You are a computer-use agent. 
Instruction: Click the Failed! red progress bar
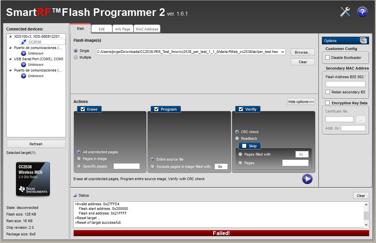pos(221,233)
